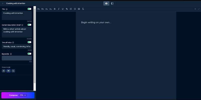
Task: Apply Heading 4 formatting
Action: click(51, 9)
